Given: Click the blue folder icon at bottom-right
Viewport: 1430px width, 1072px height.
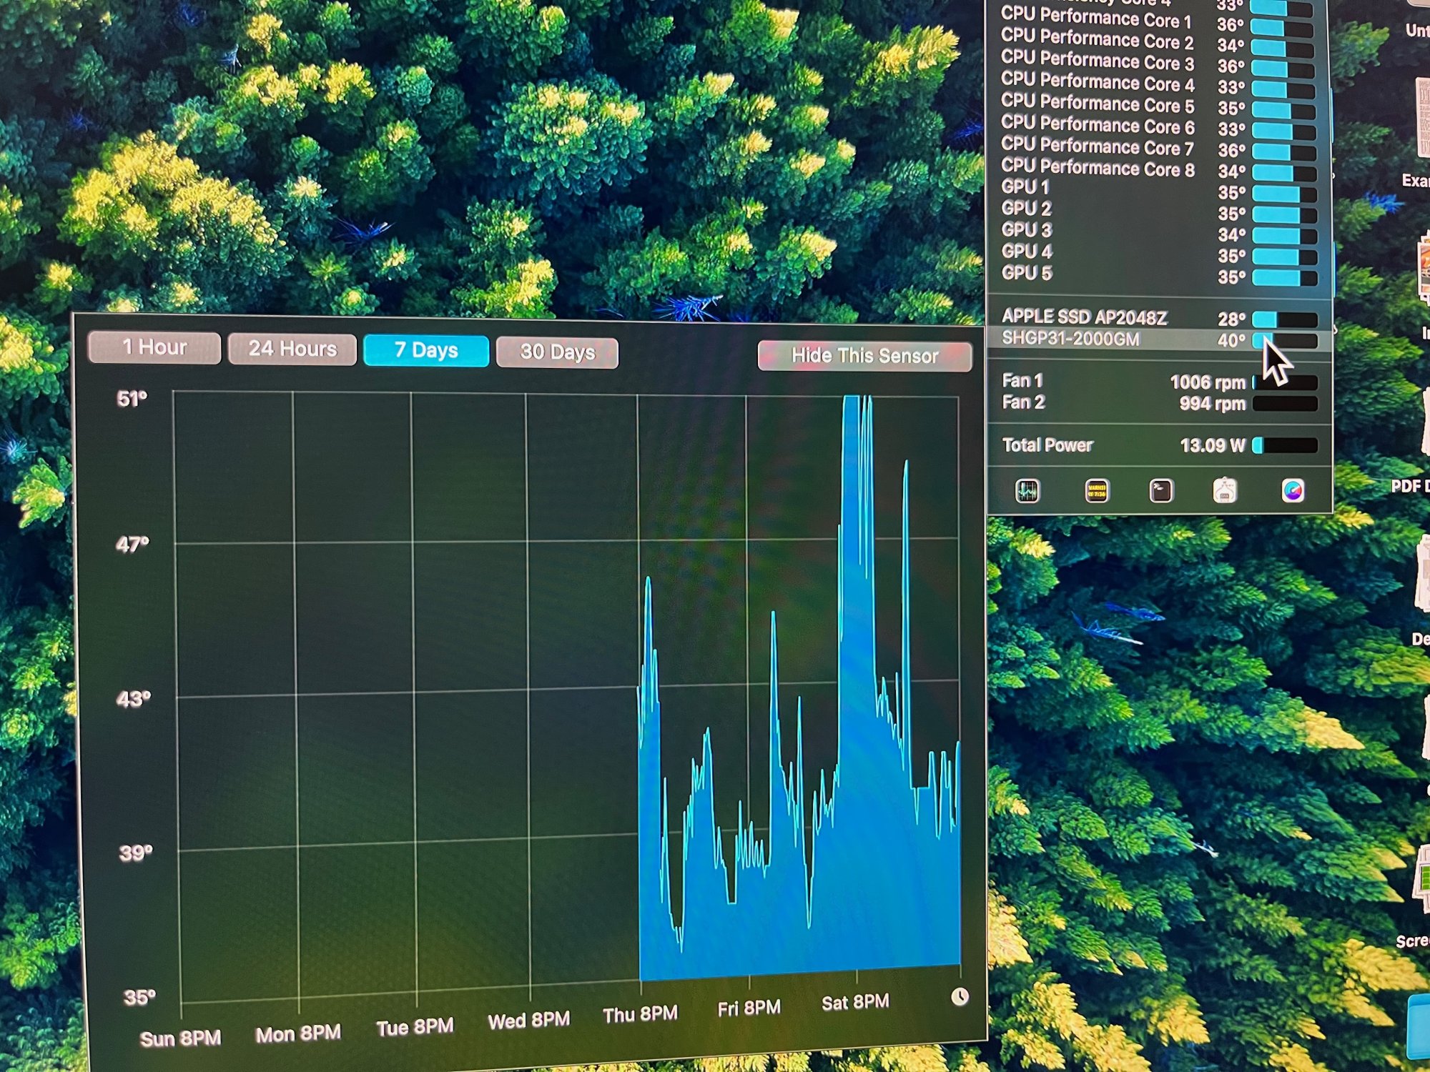Looking at the screenshot, I should coord(1420,1028).
